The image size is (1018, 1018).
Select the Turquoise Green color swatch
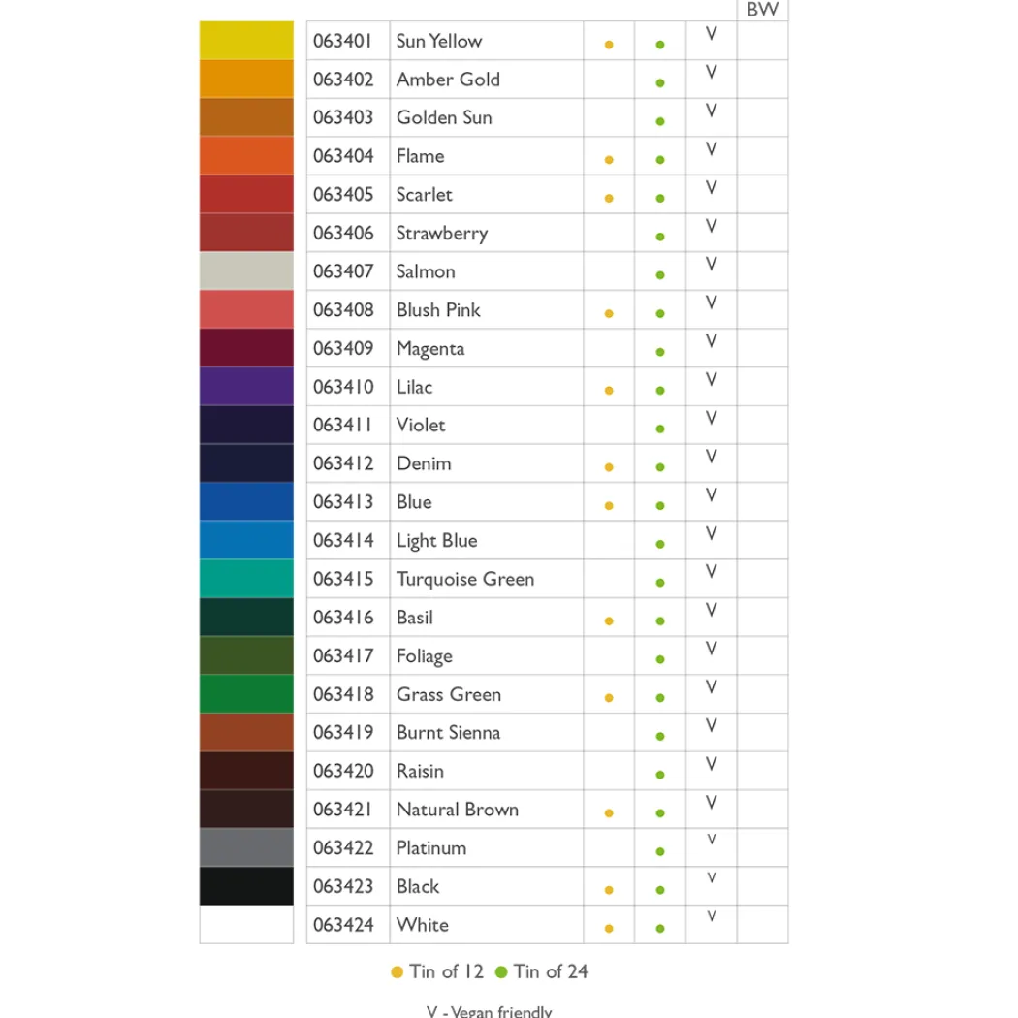click(246, 579)
